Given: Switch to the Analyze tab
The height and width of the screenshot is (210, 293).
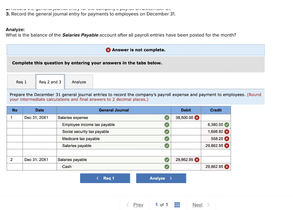Looking at the screenshot, I should [x=79, y=82].
